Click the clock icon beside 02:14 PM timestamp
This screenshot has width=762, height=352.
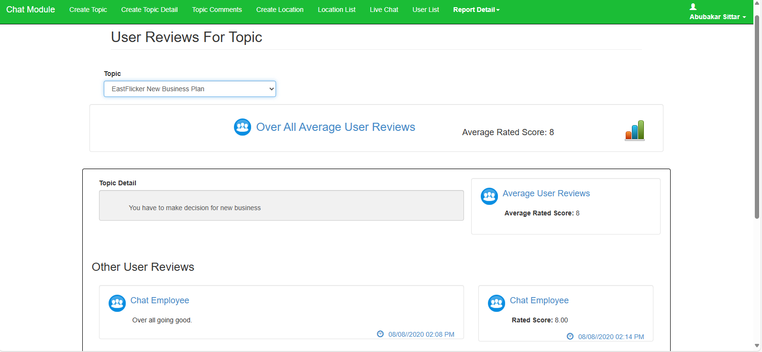pos(570,337)
